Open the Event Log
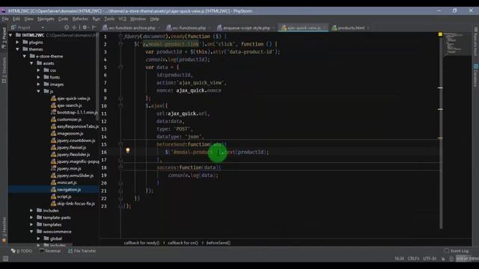 (x=457, y=251)
